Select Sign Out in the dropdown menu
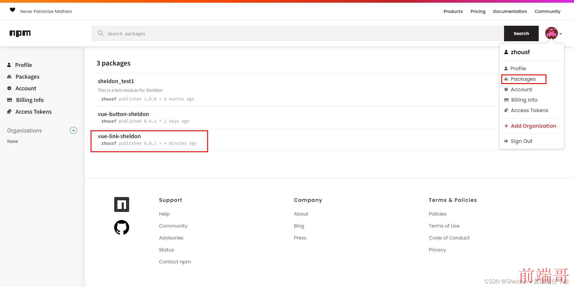 click(521, 141)
